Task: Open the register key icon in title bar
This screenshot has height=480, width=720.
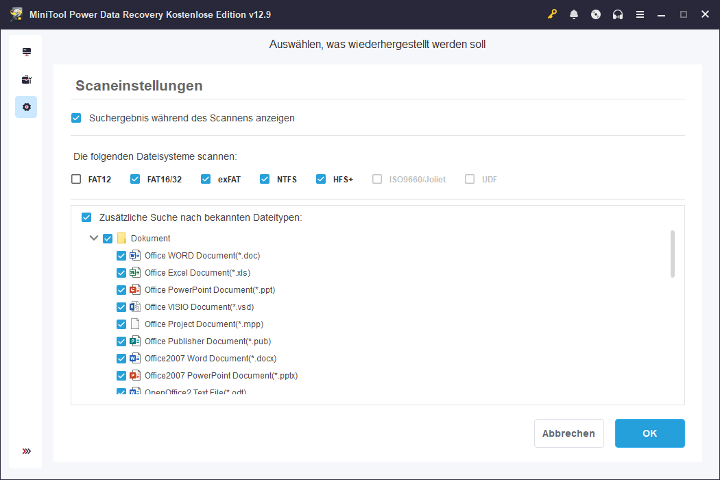Action: pos(552,14)
